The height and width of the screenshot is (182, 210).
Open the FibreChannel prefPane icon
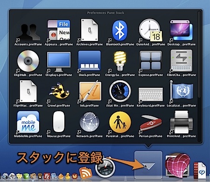coord(181,61)
